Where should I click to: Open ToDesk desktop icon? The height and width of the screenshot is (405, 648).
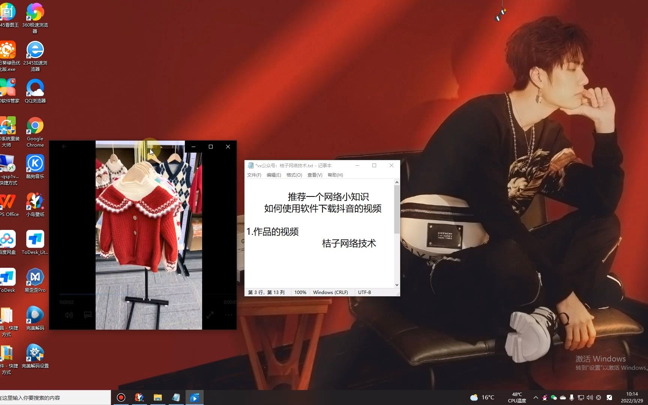tap(7, 280)
